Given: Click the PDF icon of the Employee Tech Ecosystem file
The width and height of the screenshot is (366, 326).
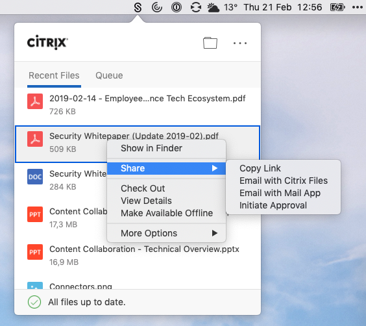Looking at the screenshot, I should click(35, 101).
